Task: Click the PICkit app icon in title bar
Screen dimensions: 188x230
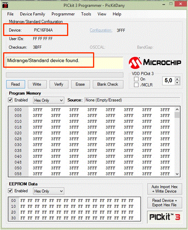Action: 5,5
